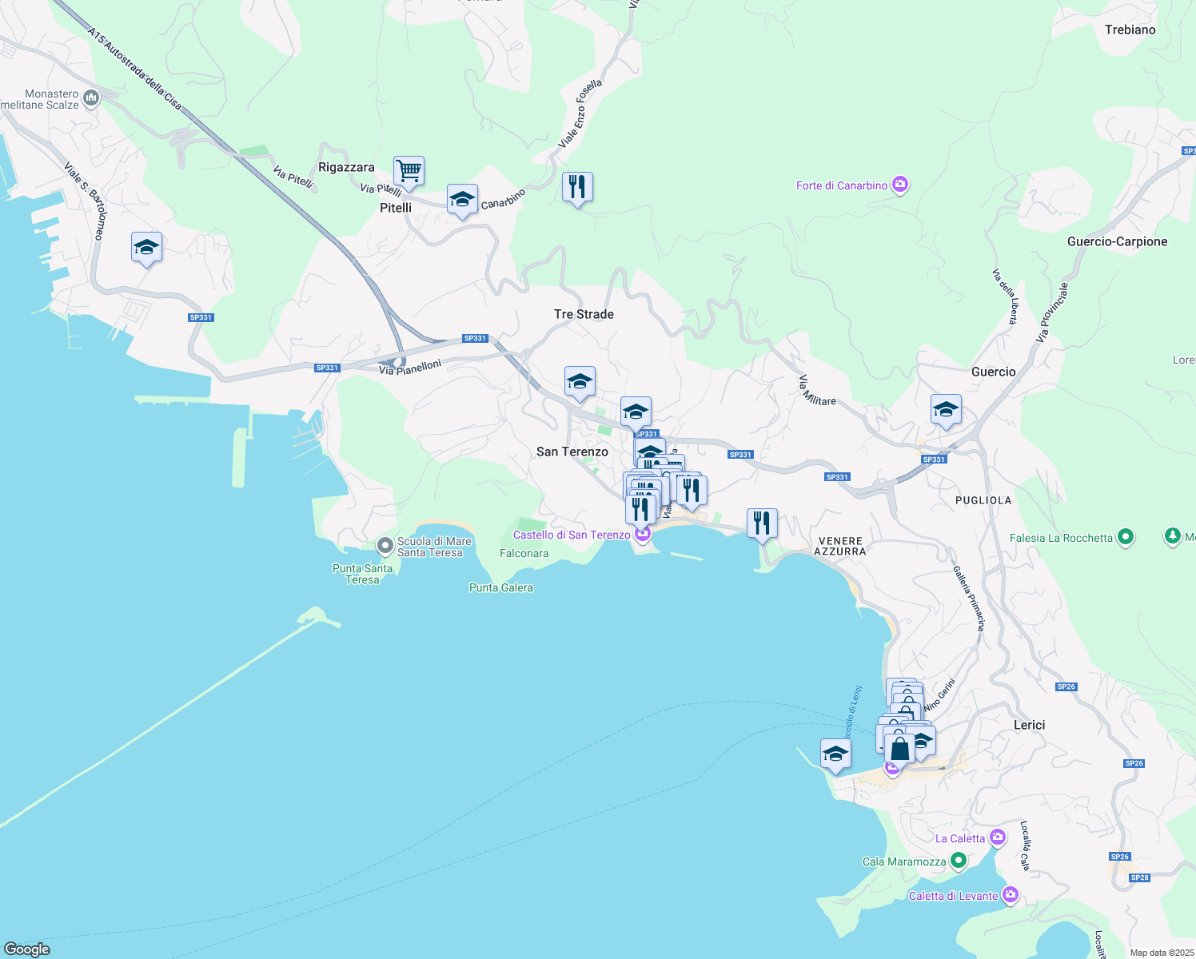The image size is (1196, 959).
Task: Click the Map data ©2025 text
Action: tap(1161, 953)
